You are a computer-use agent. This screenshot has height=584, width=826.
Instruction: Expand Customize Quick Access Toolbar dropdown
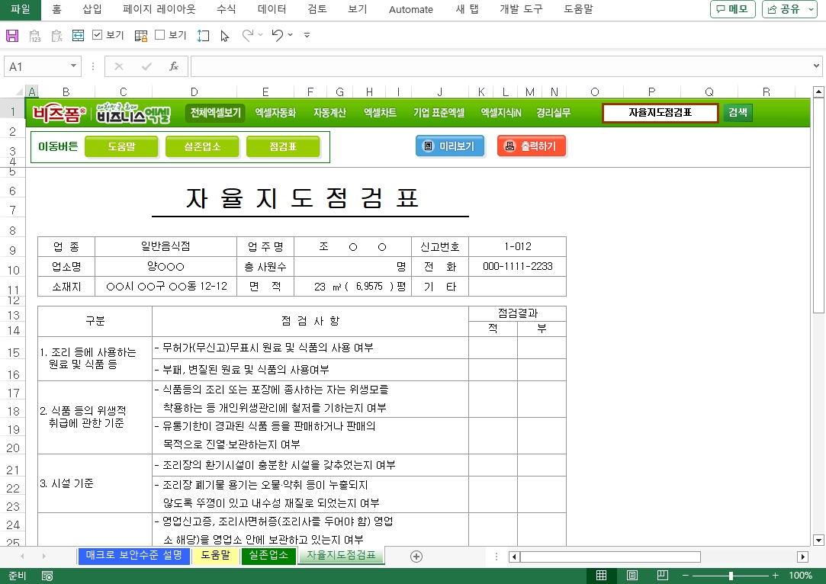pyautogui.click(x=307, y=35)
